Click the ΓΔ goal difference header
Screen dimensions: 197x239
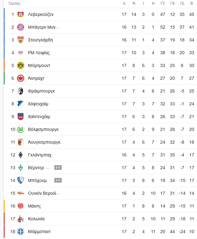coord(182,3)
